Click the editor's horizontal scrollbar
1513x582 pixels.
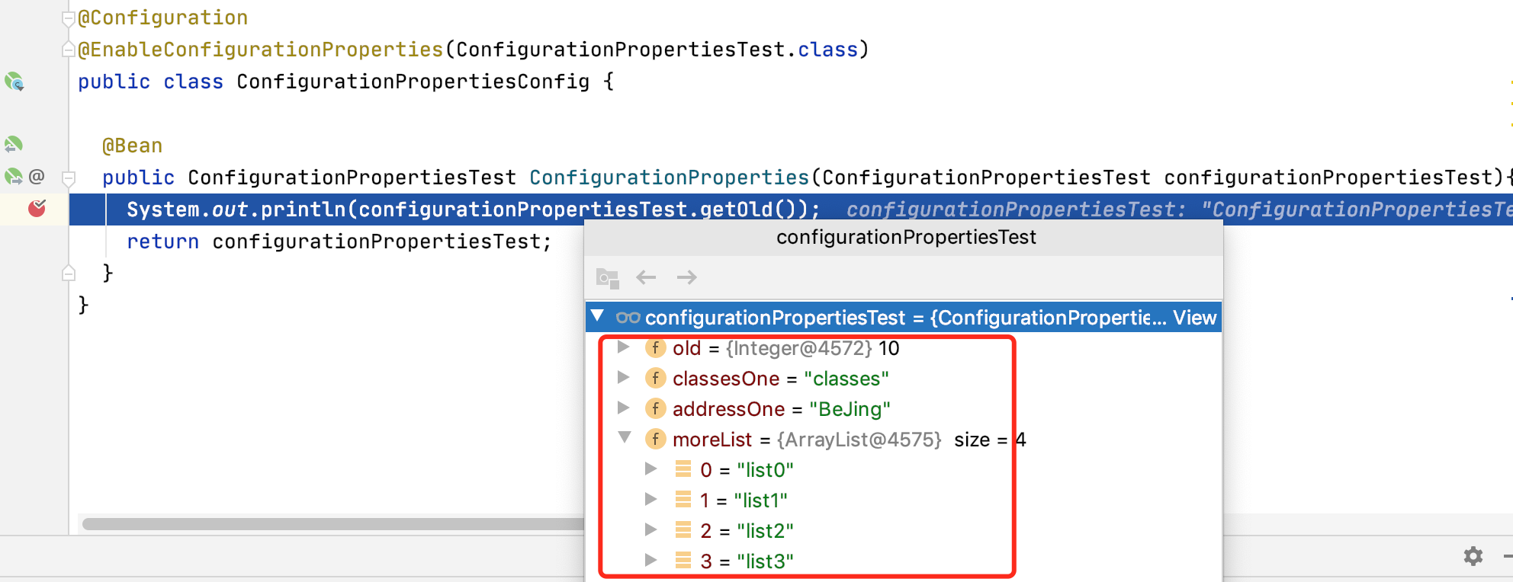tap(332, 524)
